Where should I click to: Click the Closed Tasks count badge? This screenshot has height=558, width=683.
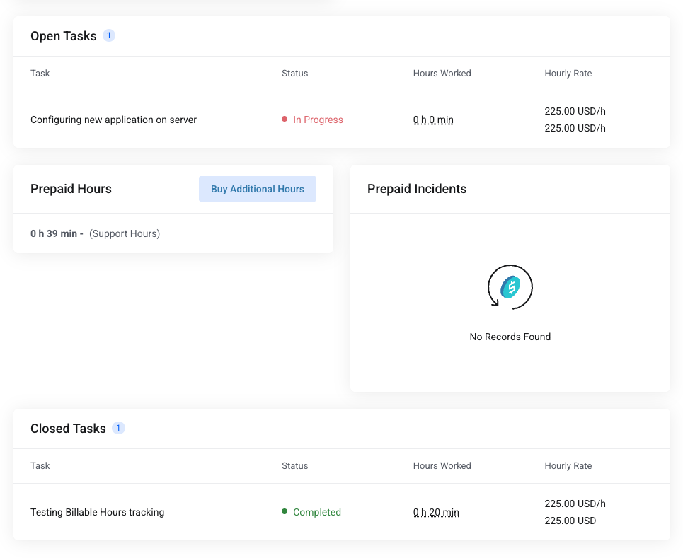[118, 428]
